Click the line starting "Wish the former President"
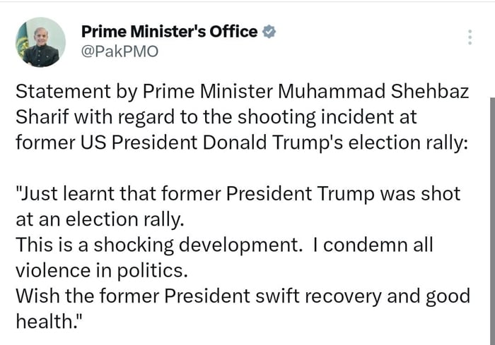 pyautogui.click(x=242, y=294)
